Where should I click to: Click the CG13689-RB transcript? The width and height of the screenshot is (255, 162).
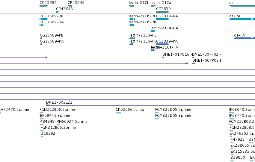coord(44,19)
